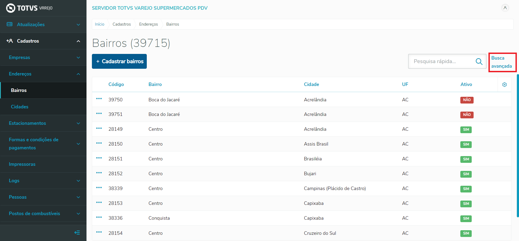
Task: Expand the Estacionamentos submenu chevron
Action: (78, 123)
